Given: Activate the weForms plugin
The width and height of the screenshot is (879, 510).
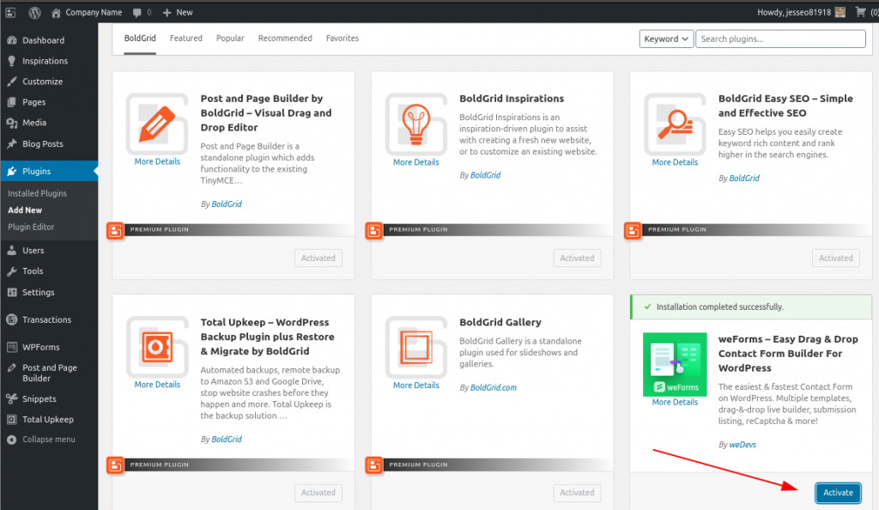Looking at the screenshot, I should click(x=838, y=493).
